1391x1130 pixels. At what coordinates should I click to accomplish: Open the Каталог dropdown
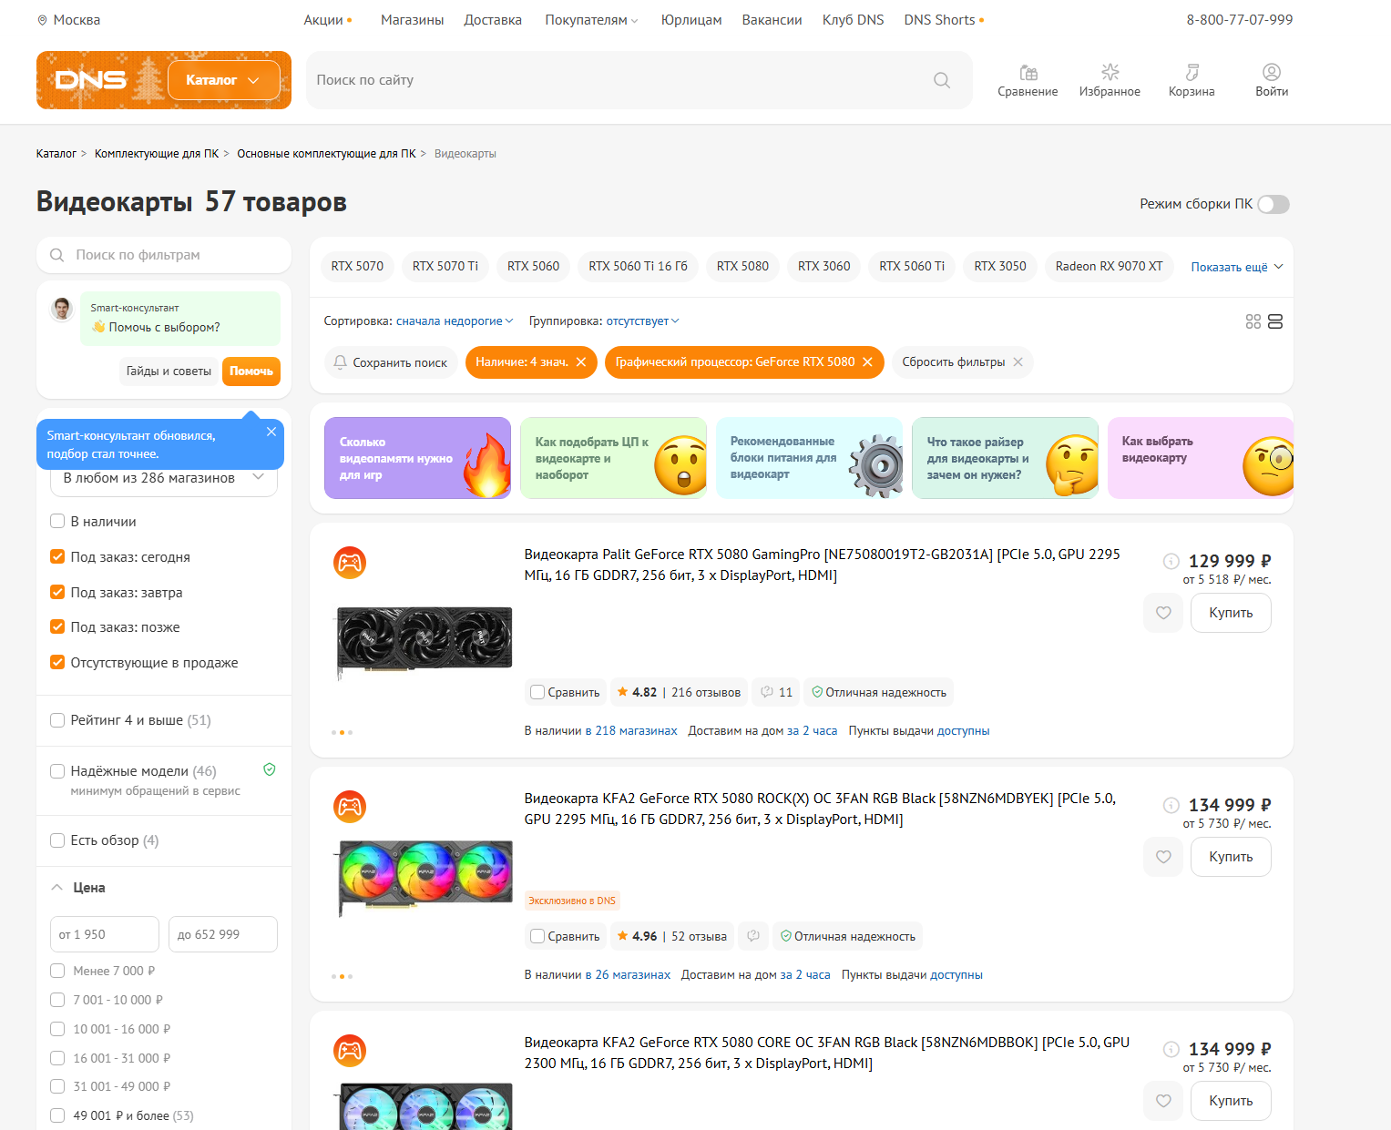point(224,80)
